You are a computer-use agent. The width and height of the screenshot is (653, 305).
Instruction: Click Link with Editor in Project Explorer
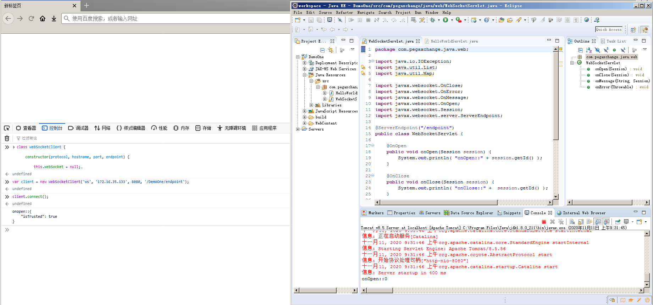(x=331, y=50)
